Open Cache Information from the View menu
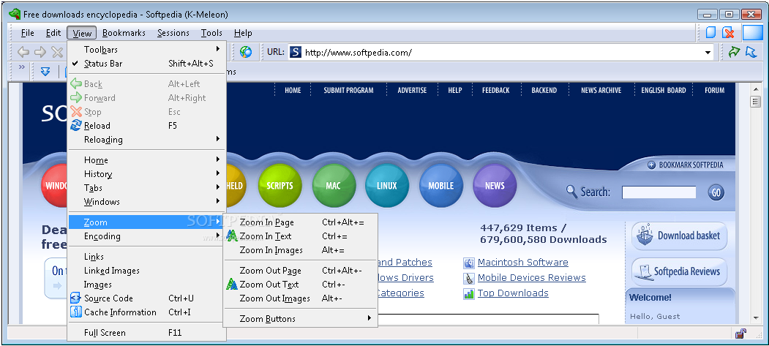 [146, 312]
